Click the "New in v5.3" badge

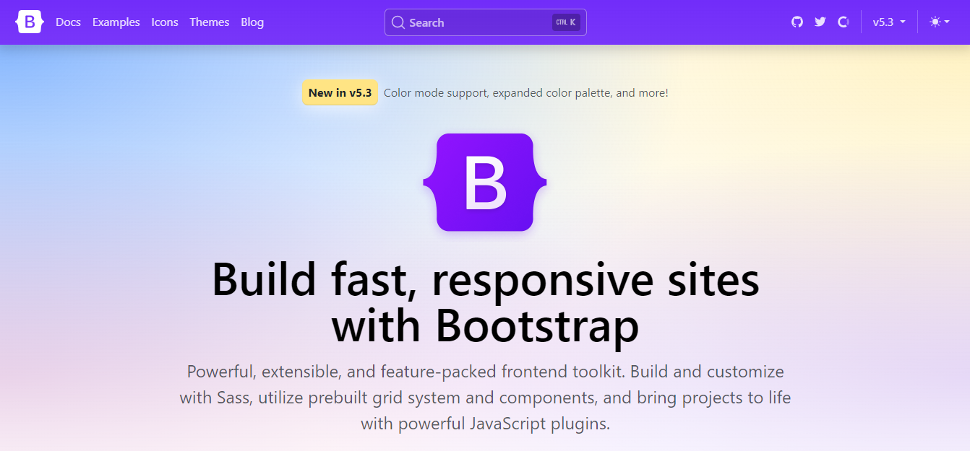click(340, 92)
